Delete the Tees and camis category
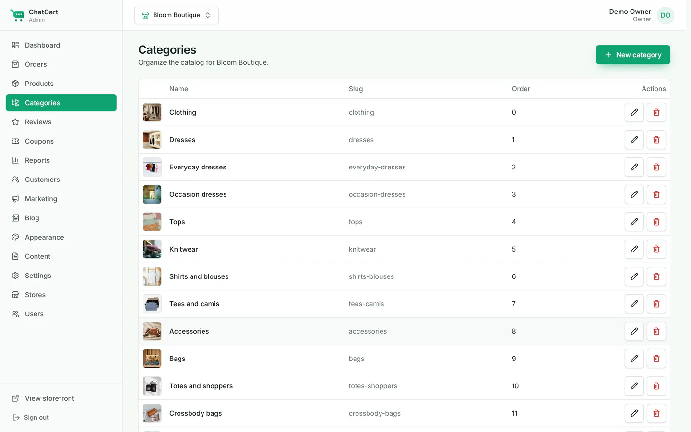This screenshot has height=432, width=691. pyautogui.click(x=656, y=304)
